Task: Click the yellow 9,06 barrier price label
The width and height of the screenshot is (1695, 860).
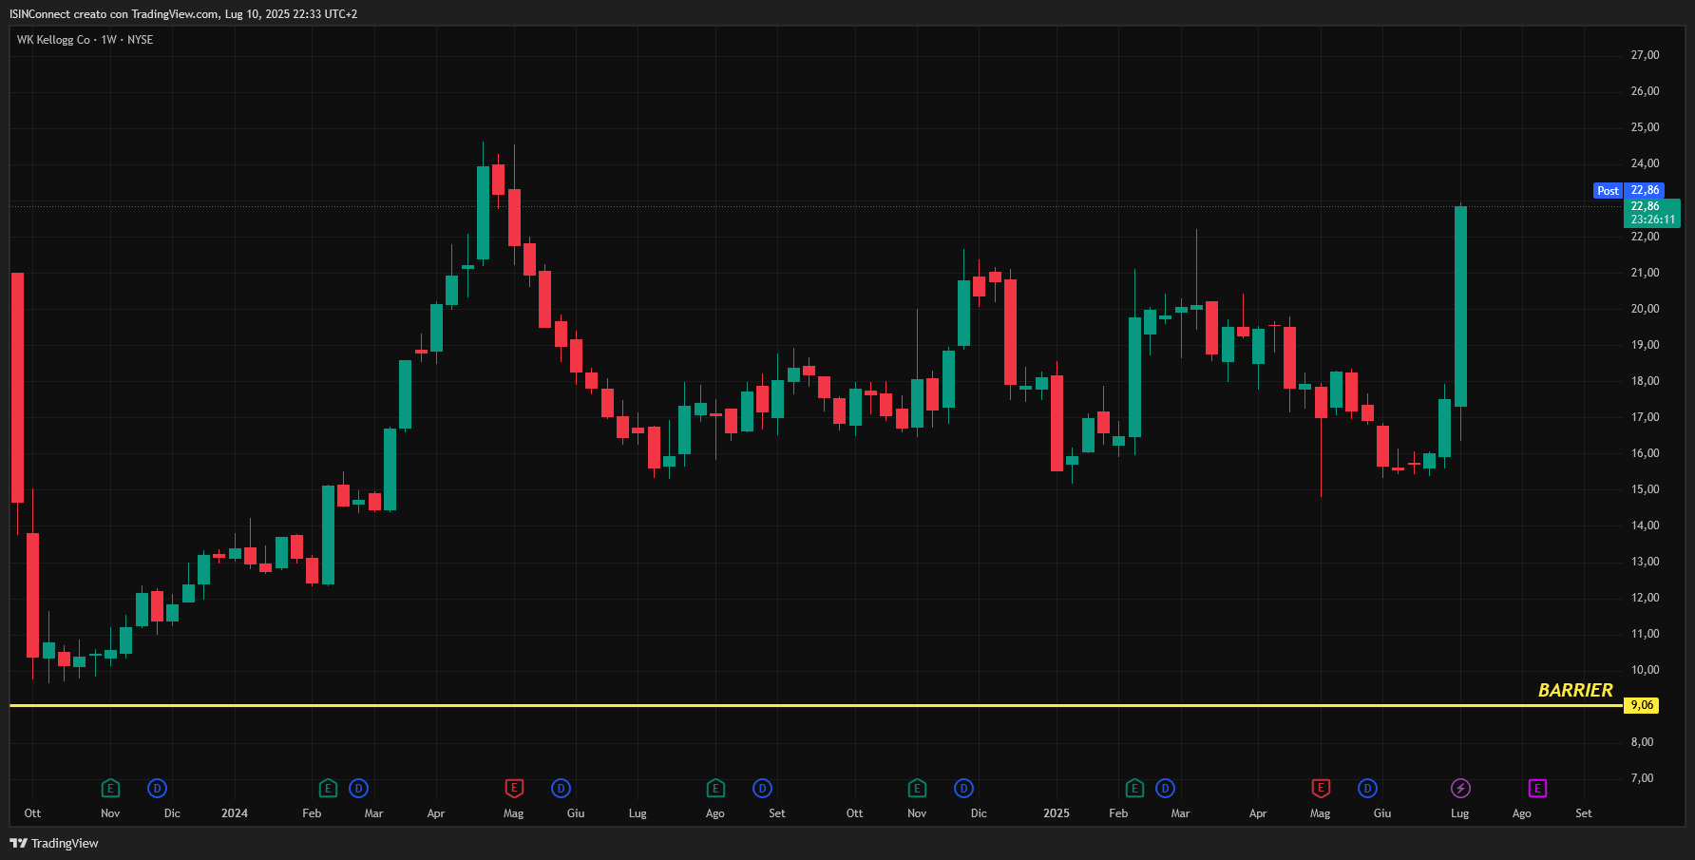Action: [x=1642, y=705]
